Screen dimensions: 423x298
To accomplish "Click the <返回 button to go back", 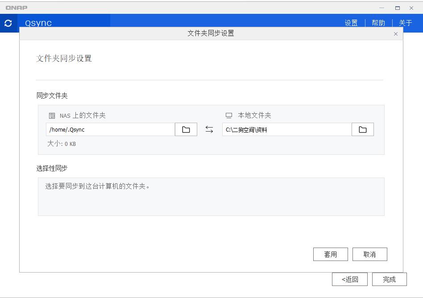I will [x=349, y=279].
